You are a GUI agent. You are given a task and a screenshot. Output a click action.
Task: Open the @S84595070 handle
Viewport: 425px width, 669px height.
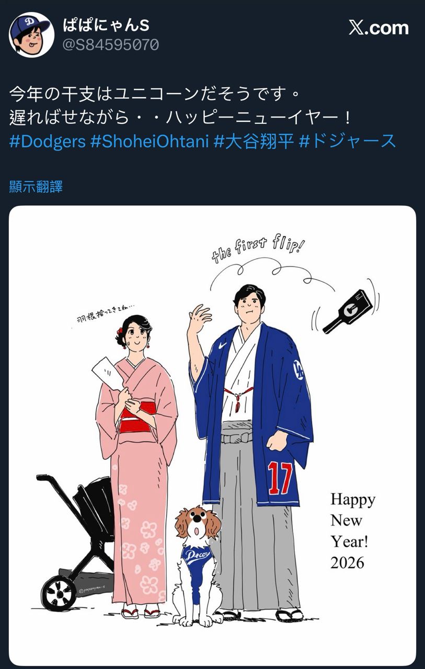pos(110,45)
